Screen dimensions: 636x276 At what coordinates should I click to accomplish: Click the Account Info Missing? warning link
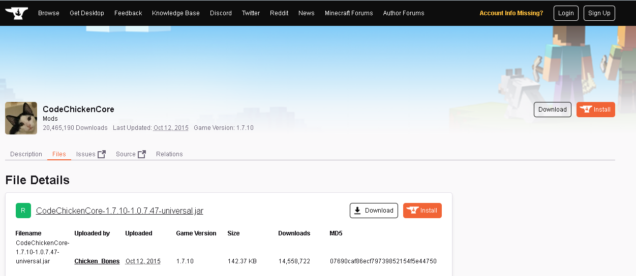pyautogui.click(x=511, y=13)
